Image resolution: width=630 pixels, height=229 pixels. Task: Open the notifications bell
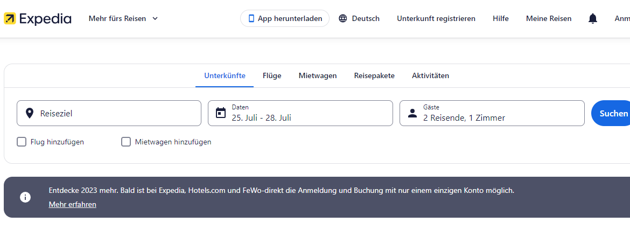(593, 19)
